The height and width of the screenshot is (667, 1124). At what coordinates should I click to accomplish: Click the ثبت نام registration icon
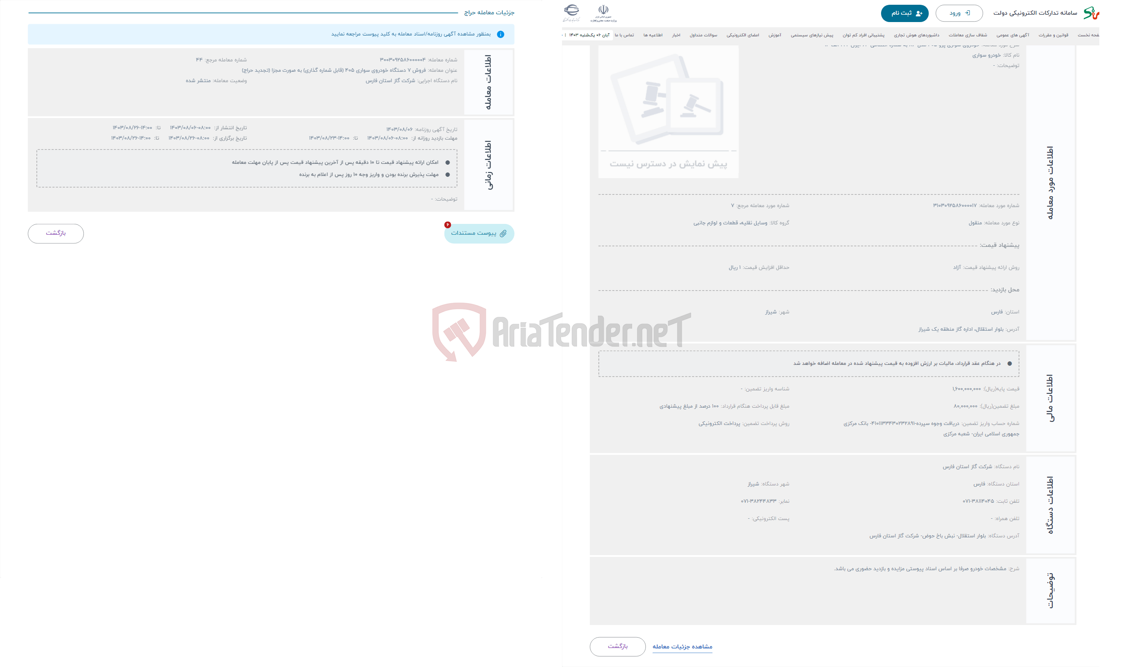point(917,11)
